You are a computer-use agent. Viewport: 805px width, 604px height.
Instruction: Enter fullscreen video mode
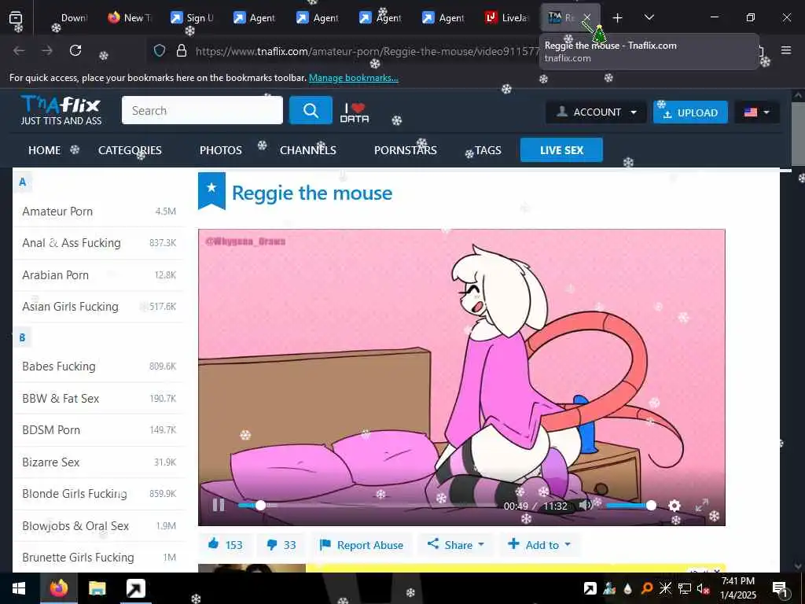(702, 506)
